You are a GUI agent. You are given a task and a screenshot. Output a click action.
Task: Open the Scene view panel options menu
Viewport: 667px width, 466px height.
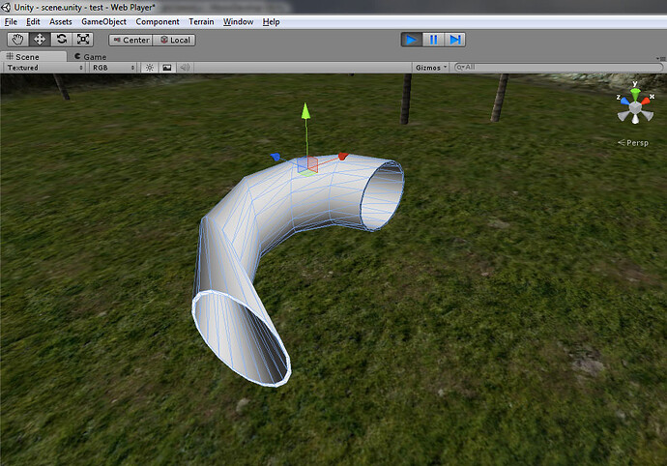coord(661,58)
